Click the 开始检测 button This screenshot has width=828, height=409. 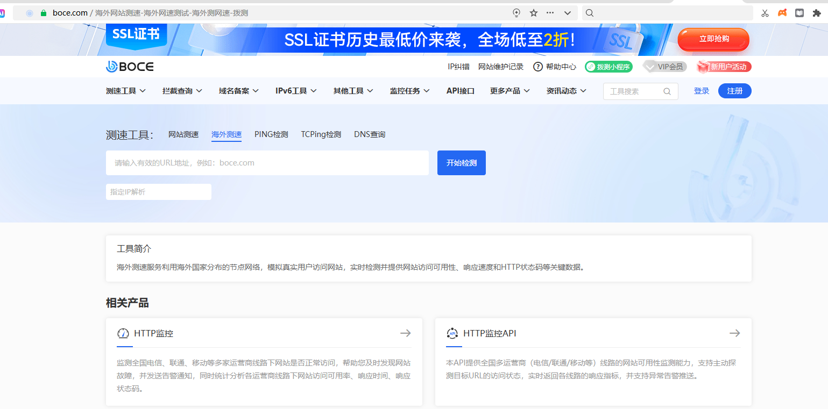click(x=461, y=162)
